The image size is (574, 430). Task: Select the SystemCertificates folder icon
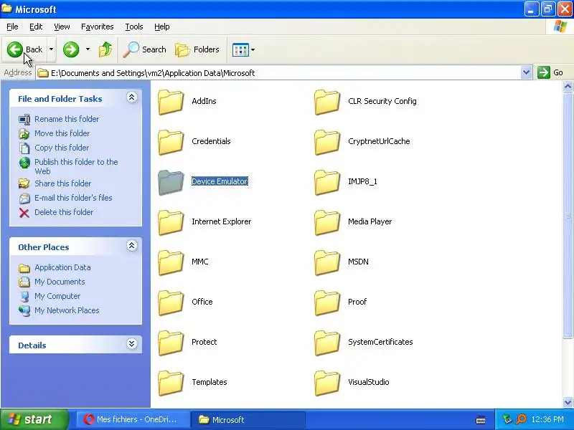point(327,343)
